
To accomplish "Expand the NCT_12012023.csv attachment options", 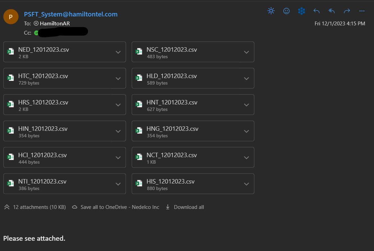I will (246, 157).
